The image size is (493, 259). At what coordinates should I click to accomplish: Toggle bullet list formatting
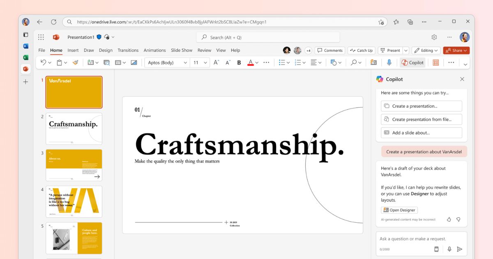(x=282, y=62)
